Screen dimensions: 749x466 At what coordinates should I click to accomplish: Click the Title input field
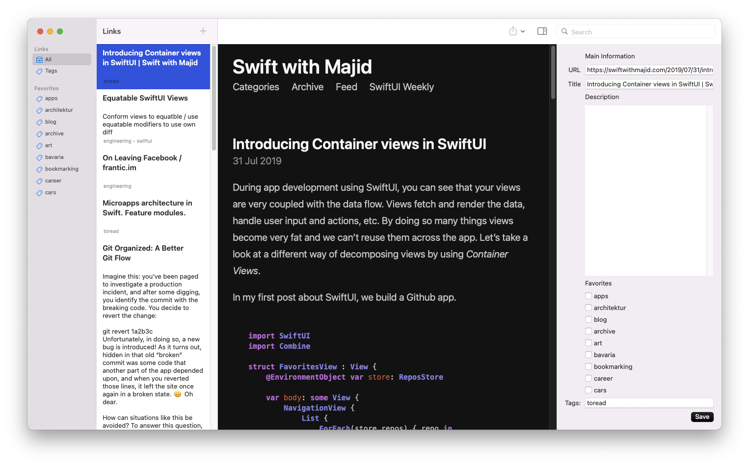649,84
